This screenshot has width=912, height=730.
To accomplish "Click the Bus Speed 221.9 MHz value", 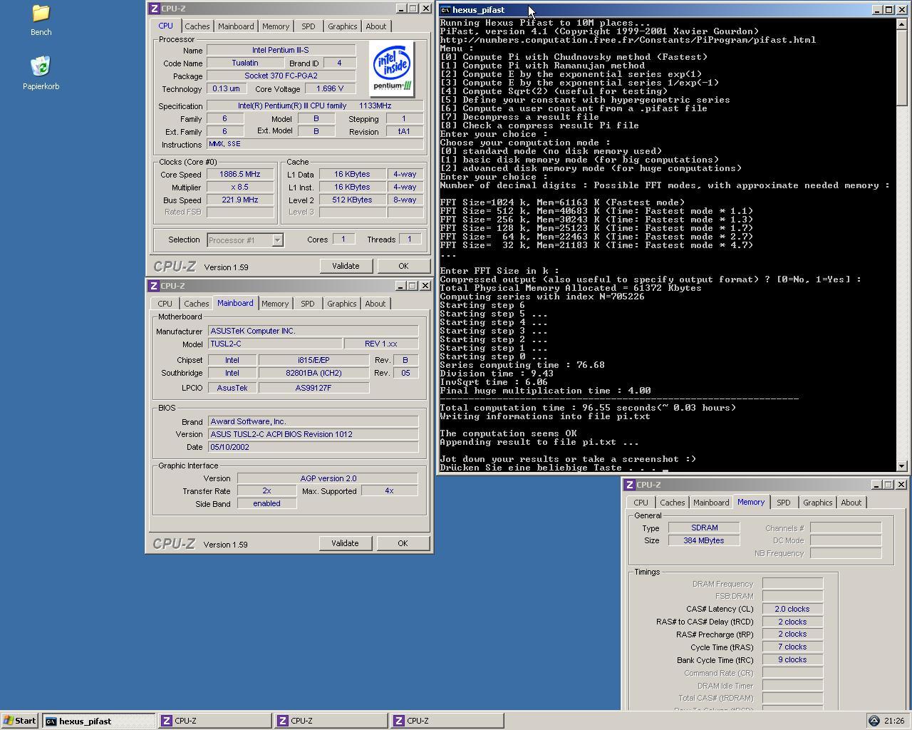I will (240, 200).
